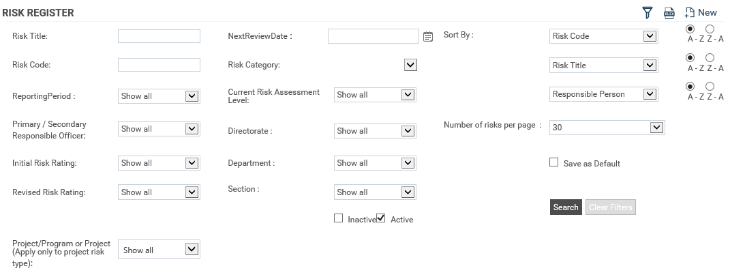Export register using the XLSX icon
Viewport: 730px width, 277px height.
pyautogui.click(x=669, y=13)
